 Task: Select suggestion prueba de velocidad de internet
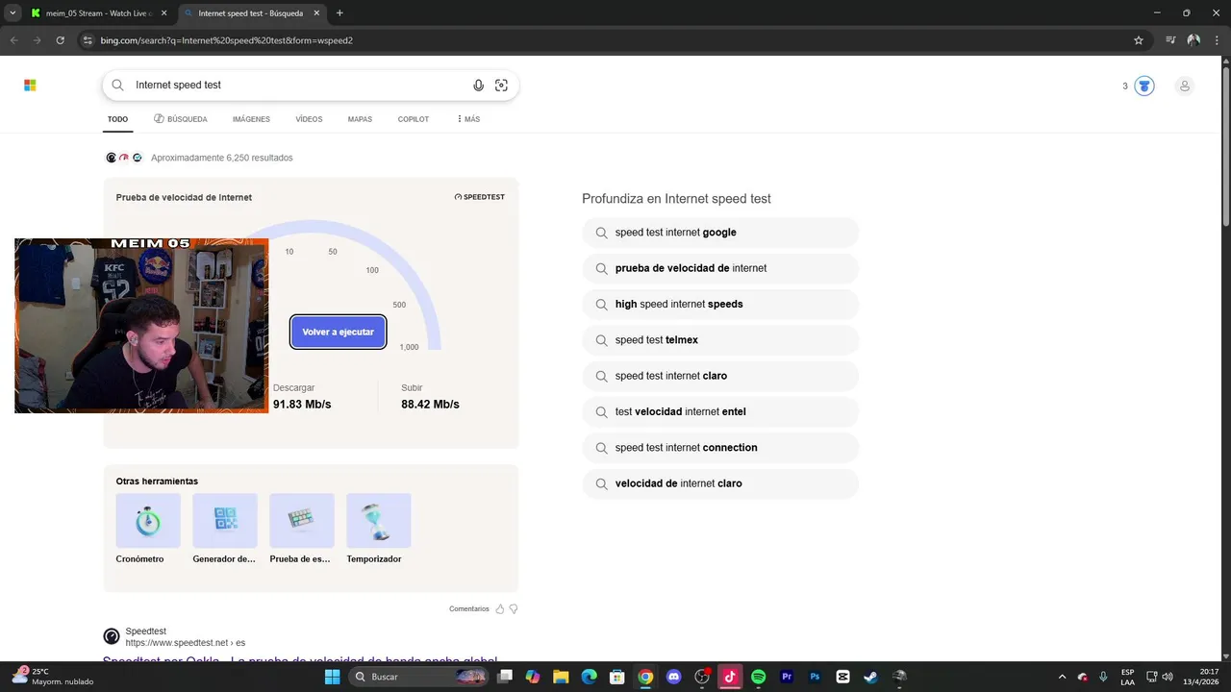(720, 268)
